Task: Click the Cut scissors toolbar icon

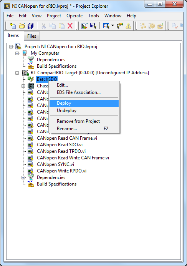Action: pyautogui.click(x=43, y=26)
